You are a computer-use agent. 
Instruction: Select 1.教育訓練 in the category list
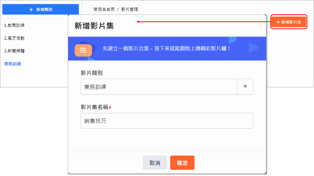[x=14, y=25]
